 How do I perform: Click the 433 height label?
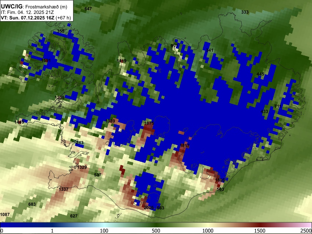pos(264,111)
